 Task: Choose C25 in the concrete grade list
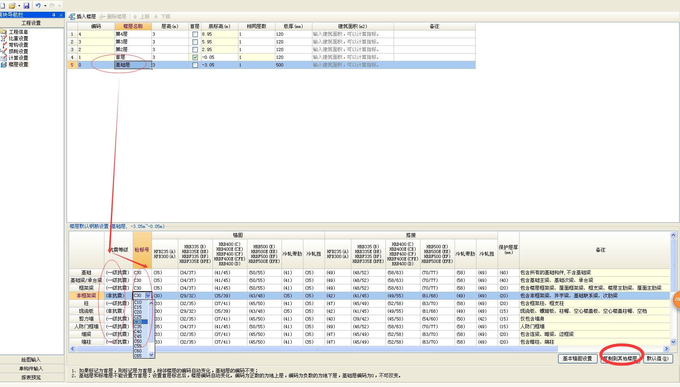point(141,317)
